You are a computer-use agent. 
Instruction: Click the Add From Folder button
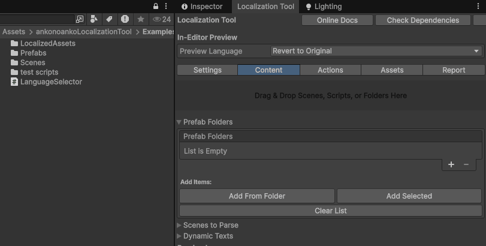[257, 196]
